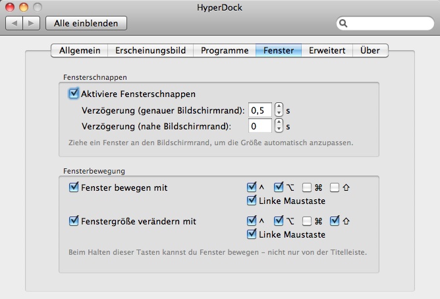
Task: Increase the nahe Bildschirmrand delay with stepper up
Action: (279, 122)
